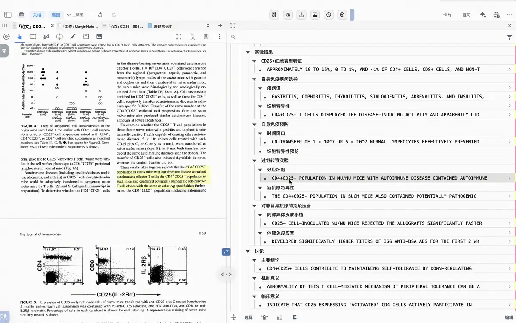Click the 选择 button in bottom bar

tap(249, 317)
